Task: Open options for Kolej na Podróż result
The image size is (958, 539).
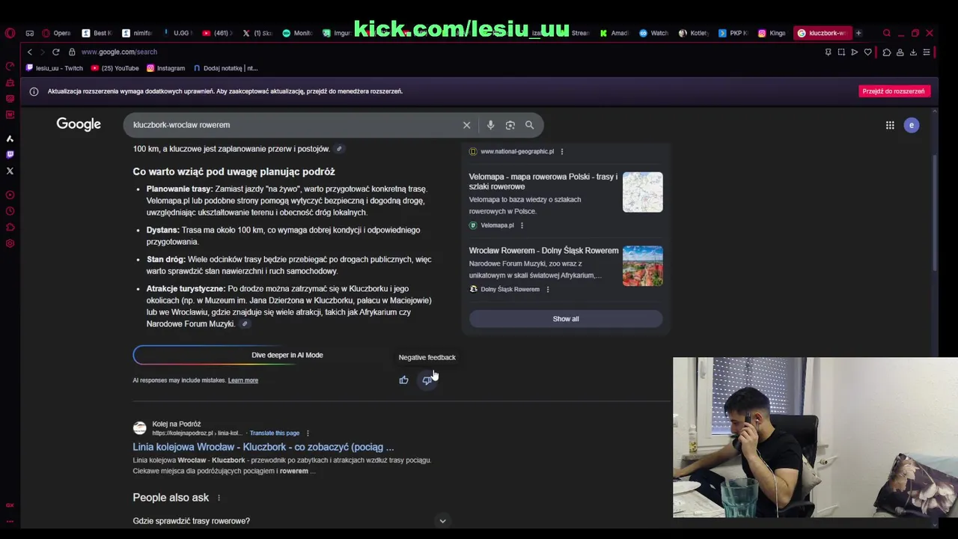Action: pos(308,433)
